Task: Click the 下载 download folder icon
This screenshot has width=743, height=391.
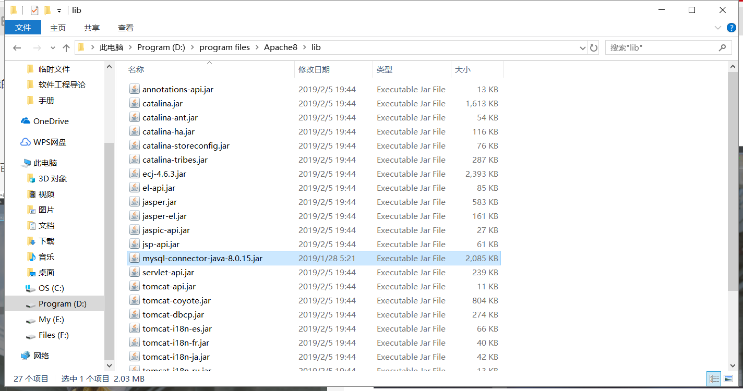Action: coord(31,241)
